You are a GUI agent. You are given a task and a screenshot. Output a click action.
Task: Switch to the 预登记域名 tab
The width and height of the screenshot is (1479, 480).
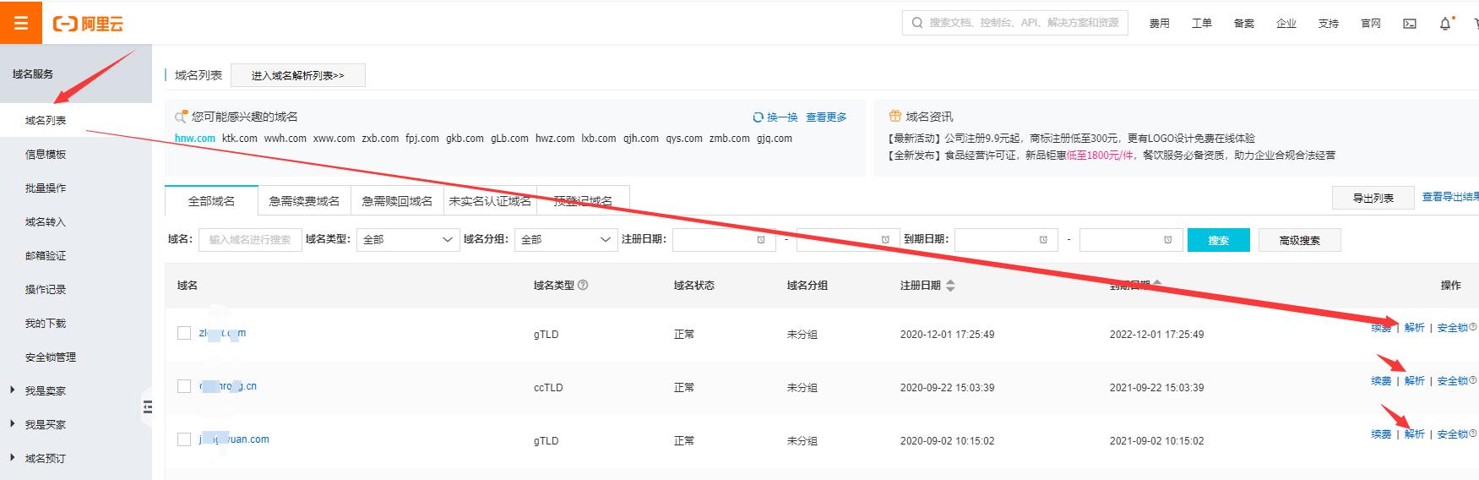(x=583, y=201)
